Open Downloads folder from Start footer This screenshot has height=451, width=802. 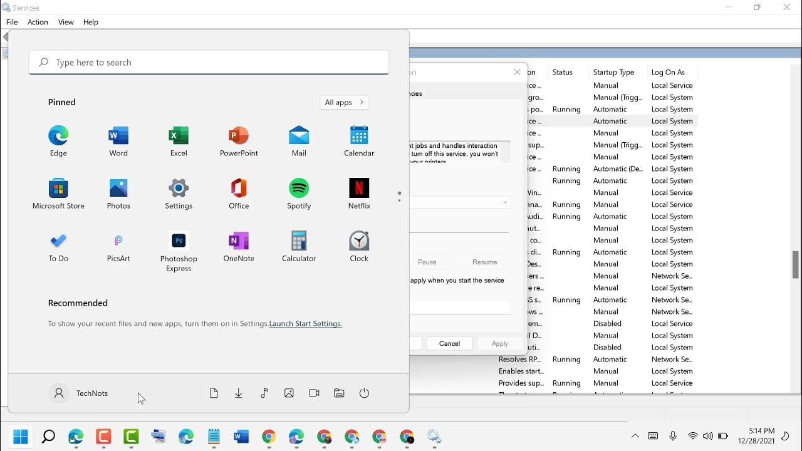(239, 393)
